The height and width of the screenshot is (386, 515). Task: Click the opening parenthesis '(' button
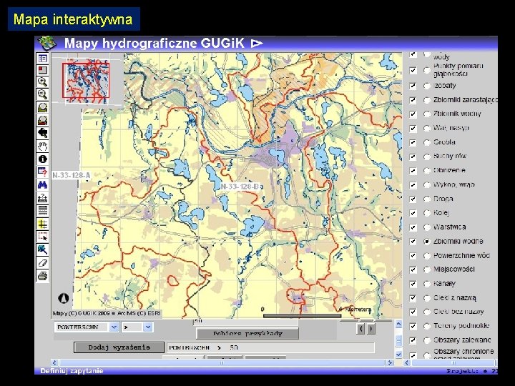360,329
